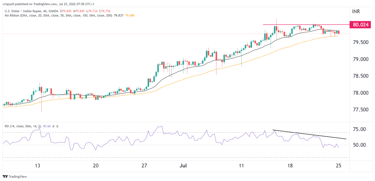Click the 79.000 price axis value
The image size is (375, 181).
click(x=361, y=59)
